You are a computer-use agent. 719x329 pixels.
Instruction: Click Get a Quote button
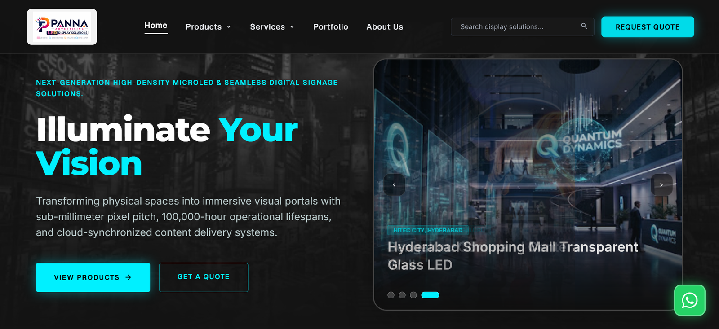204,277
